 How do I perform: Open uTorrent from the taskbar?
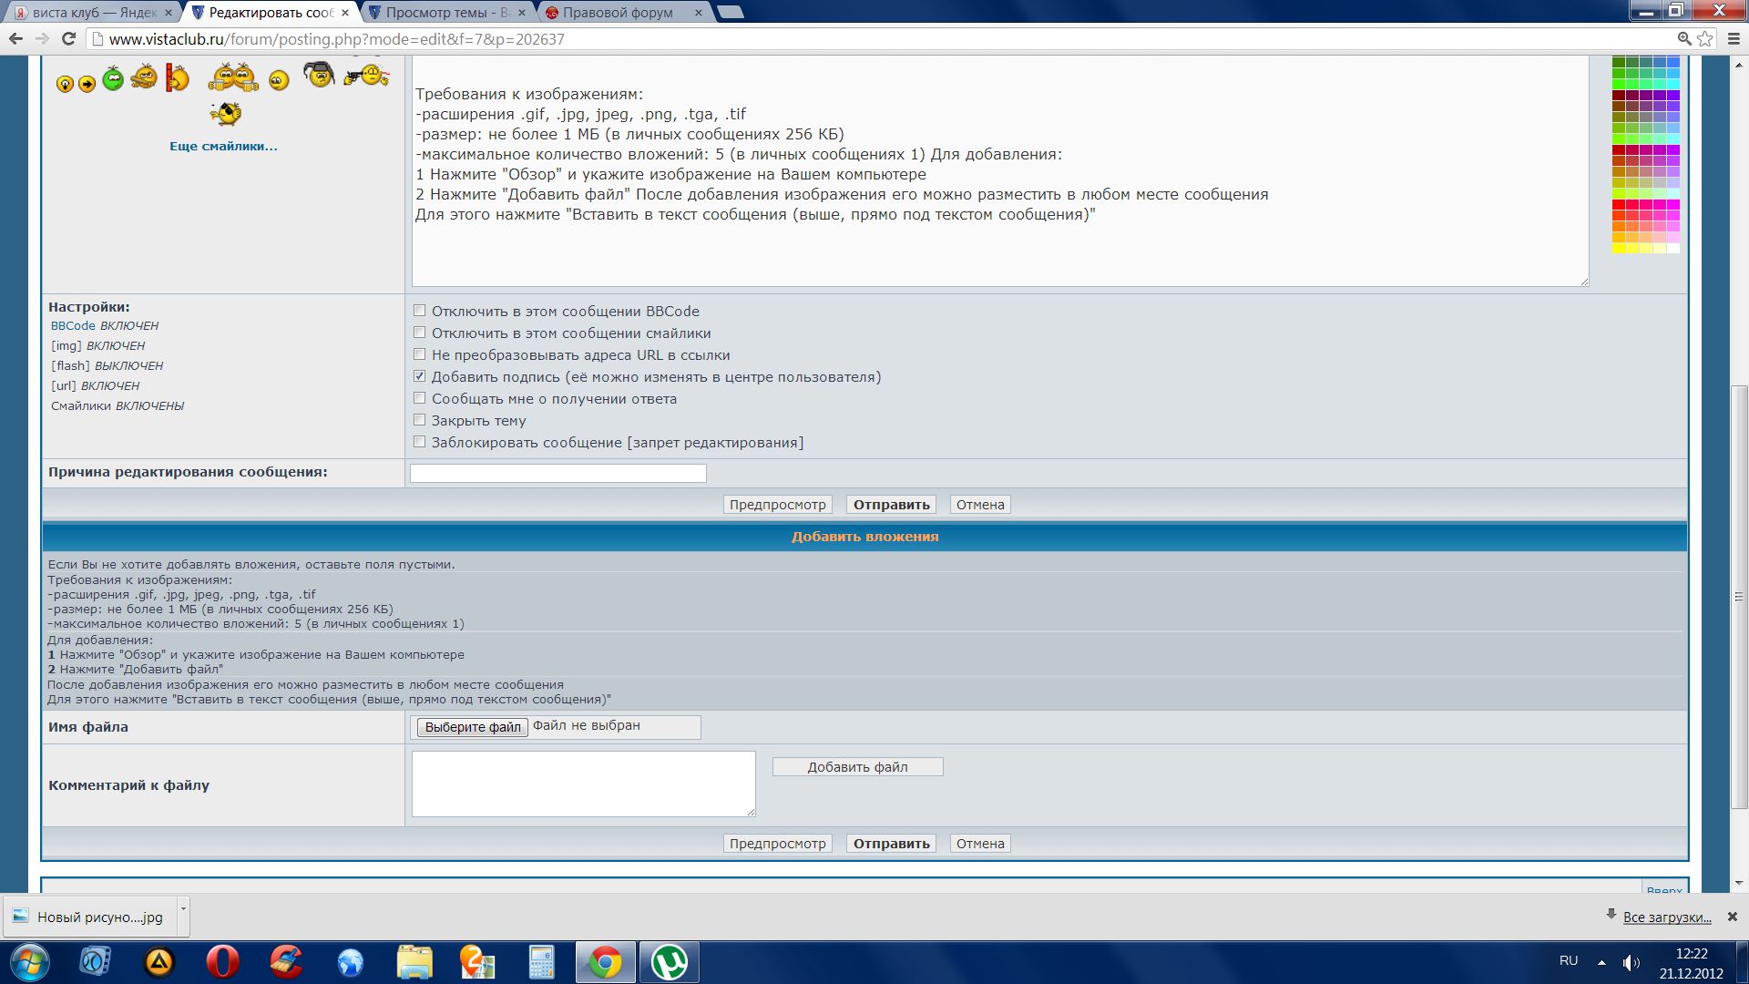670,962
